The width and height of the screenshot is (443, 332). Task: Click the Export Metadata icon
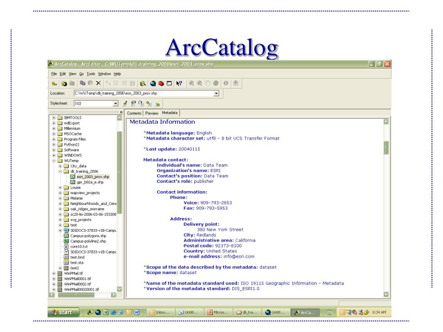[157, 104]
